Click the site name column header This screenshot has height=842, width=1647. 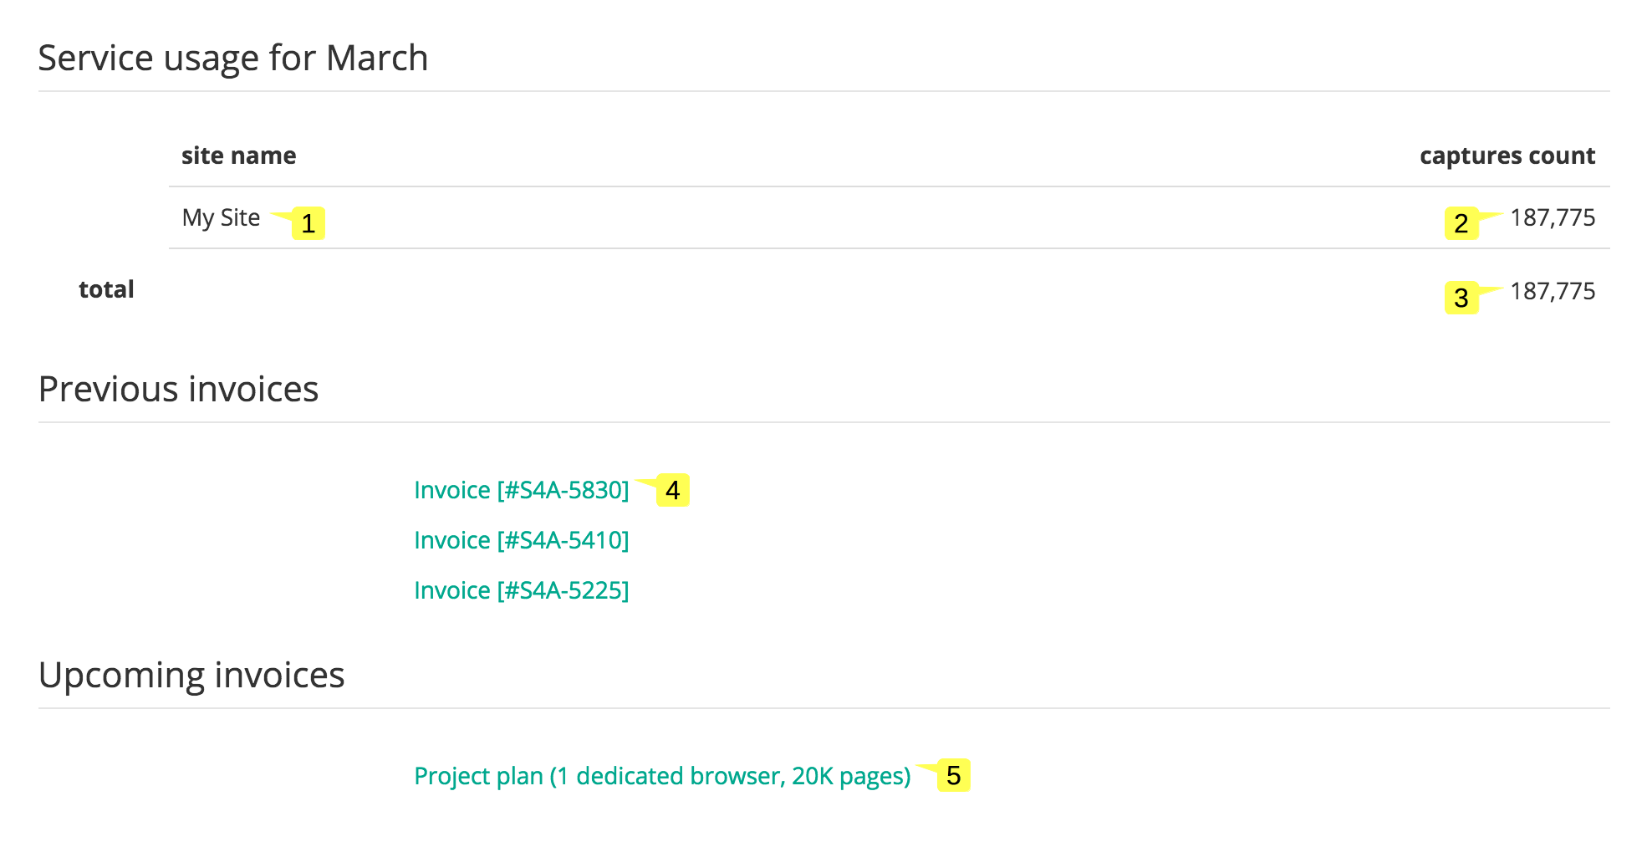pyautogui.click(x=238, y=155)
